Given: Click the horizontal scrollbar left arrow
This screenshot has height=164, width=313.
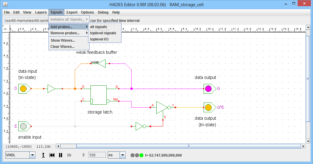Looking at the screenshot, I should click(58, 146).
